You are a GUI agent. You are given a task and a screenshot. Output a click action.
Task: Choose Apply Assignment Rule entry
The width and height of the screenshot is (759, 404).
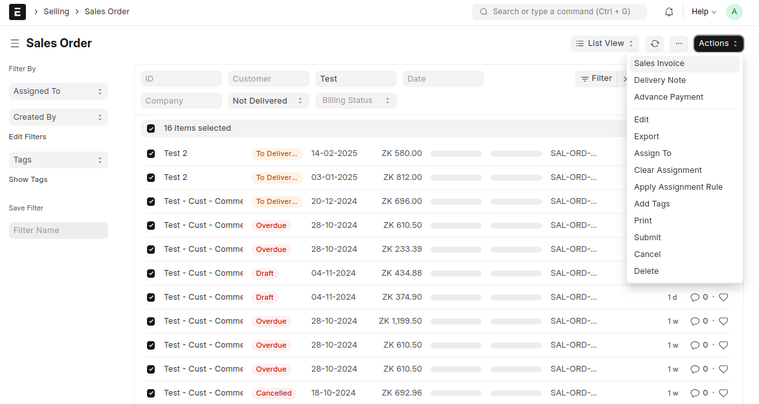(x=685, y=187)
